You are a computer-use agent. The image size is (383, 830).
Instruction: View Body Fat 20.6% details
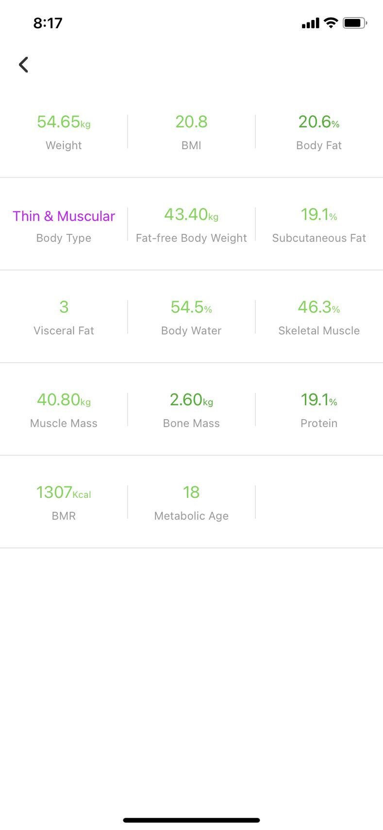[x=319, y=132]
